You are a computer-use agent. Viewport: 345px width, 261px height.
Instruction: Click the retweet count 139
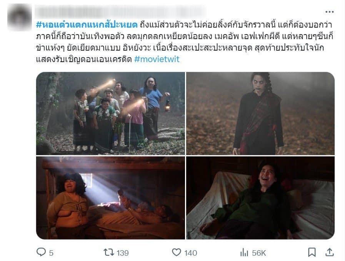pos(123,253)
